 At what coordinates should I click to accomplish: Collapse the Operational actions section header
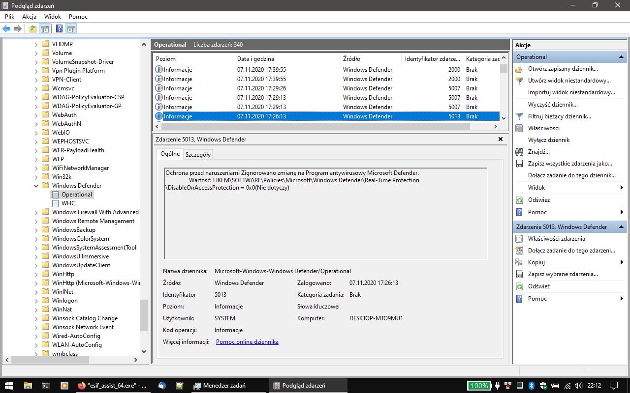[x=622, y=57]
